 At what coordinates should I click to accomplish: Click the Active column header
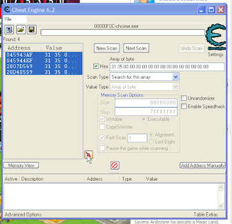tap(11, 179)
